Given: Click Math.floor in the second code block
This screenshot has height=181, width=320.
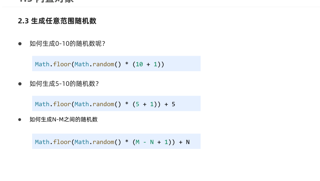Looking at the screenshot, I should tap(53, 104).
